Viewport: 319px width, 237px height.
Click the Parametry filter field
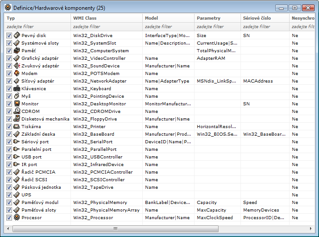tap(217, 27)
